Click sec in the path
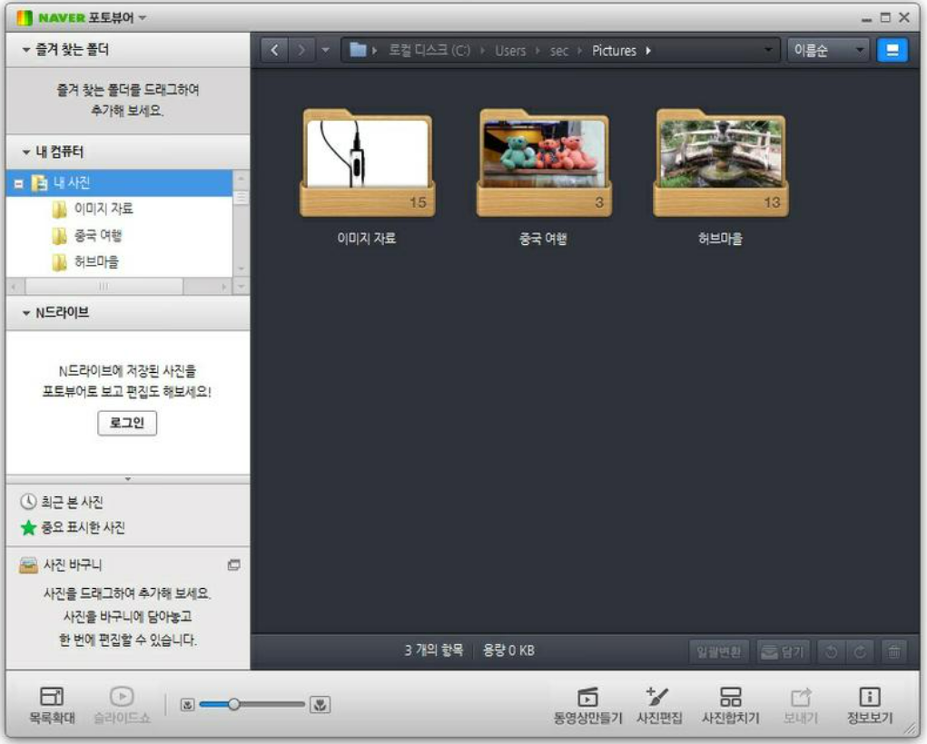 click(558, 51)
